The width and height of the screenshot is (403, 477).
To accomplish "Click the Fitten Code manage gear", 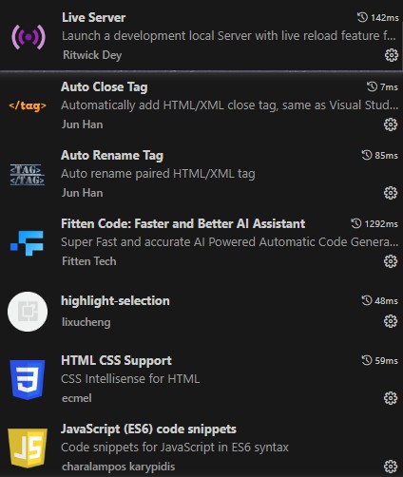I will point(391,261).
